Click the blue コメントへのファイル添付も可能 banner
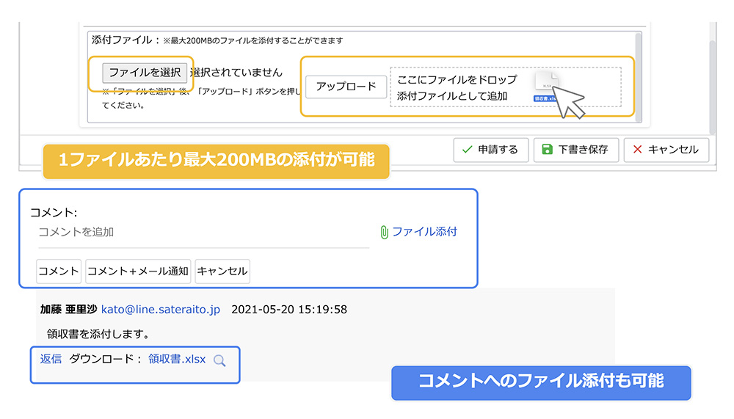The height and width of the screenshot is (419, 734). (541, 382)
